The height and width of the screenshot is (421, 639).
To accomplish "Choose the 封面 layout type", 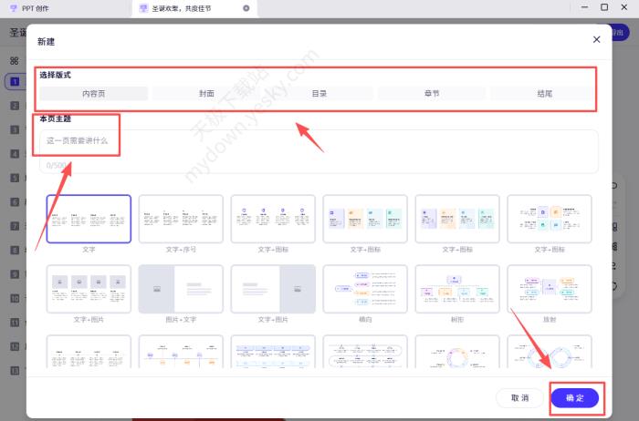I will click(206, 94).
